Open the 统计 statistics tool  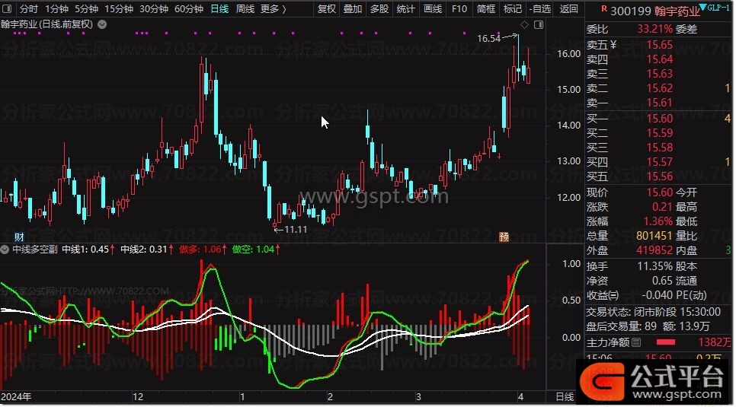pos(405,8)
